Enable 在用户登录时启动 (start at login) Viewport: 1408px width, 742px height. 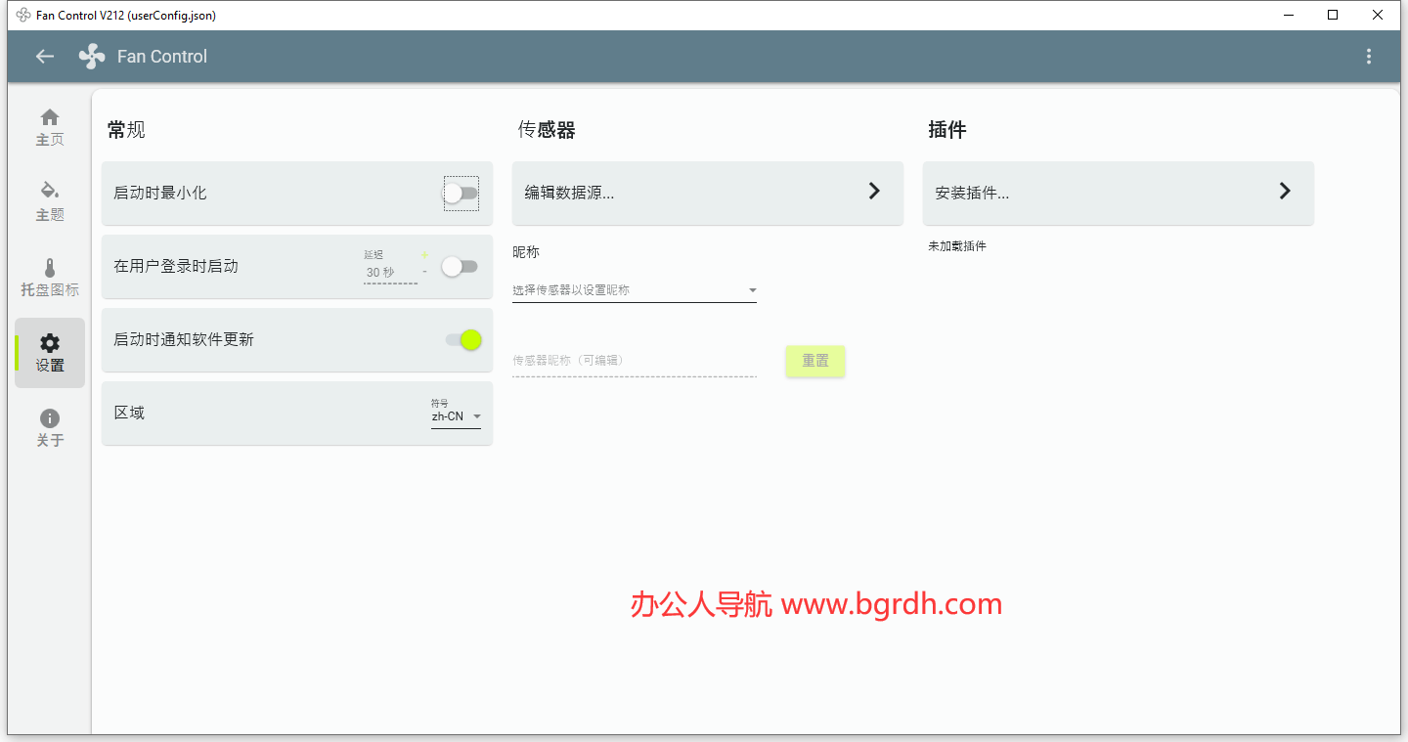tap(460, 266)
